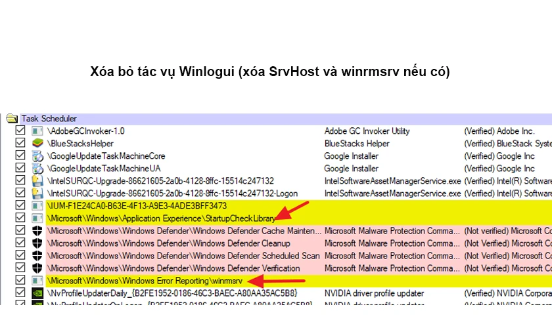Uncheck Windows Defender Scheduled Scan checkbox

tap(20, 255)
